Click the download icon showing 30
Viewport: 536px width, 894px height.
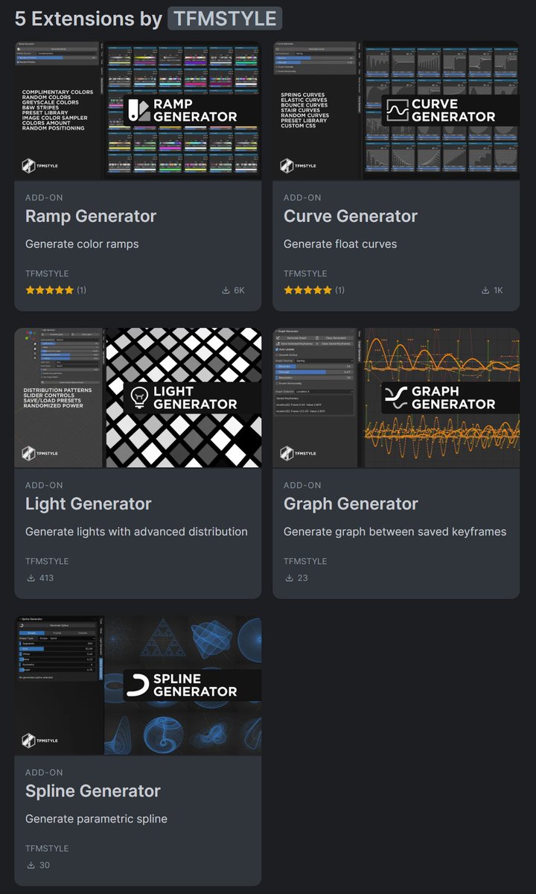coord(31,865)
